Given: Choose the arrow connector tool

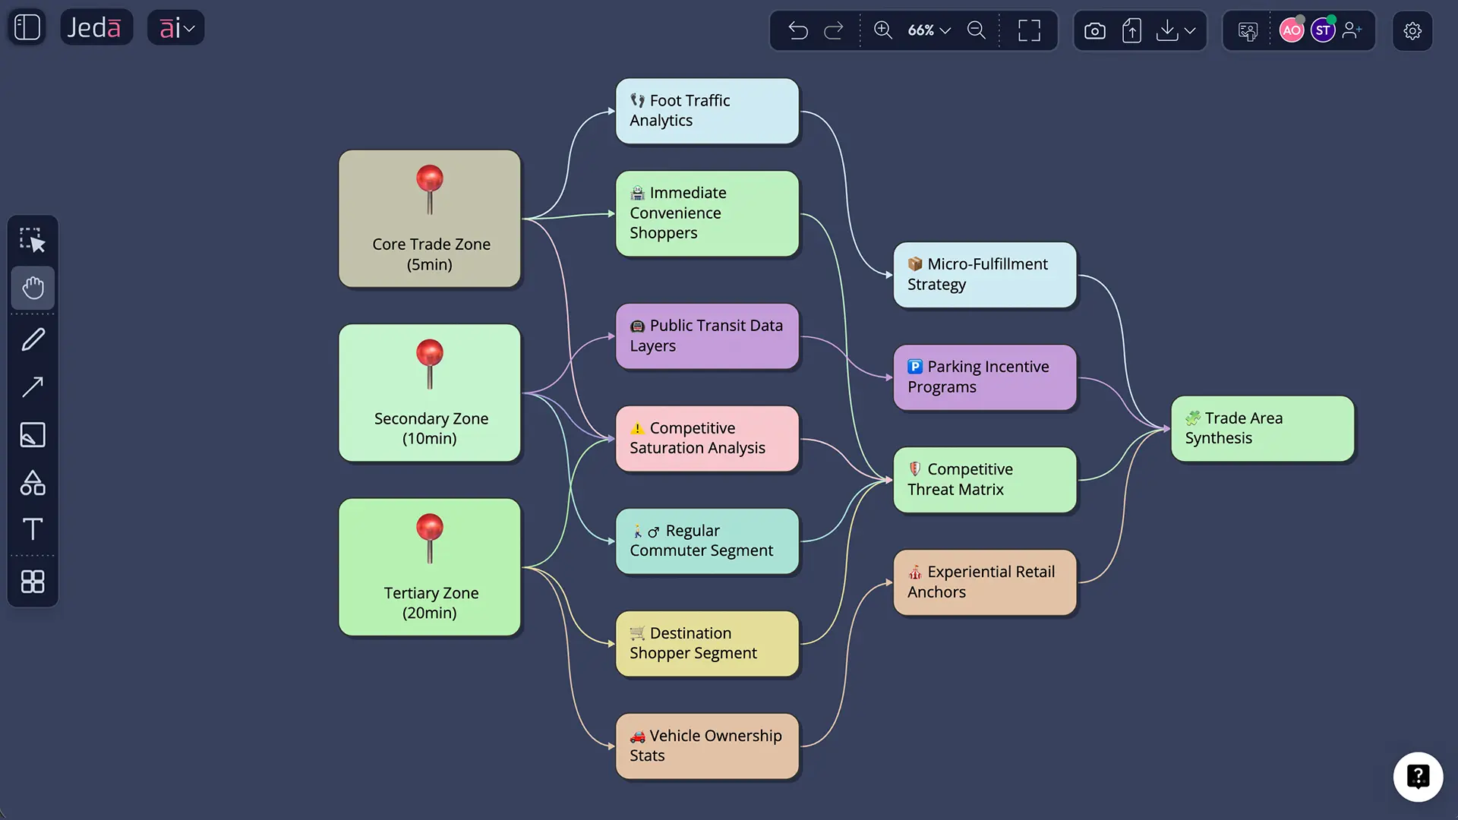Looking at the screenshot, I should tap(33, 387).
